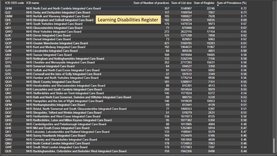Select NHS South West London row name
Image resolution: width=277 pixels, height=156 pixels.
(x=57, y=147)
